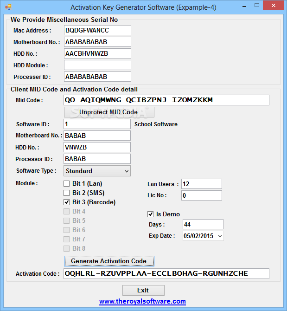Click the client HDD No. field VNWZB
The image size is (287, 311).
(x=97, y=147)
